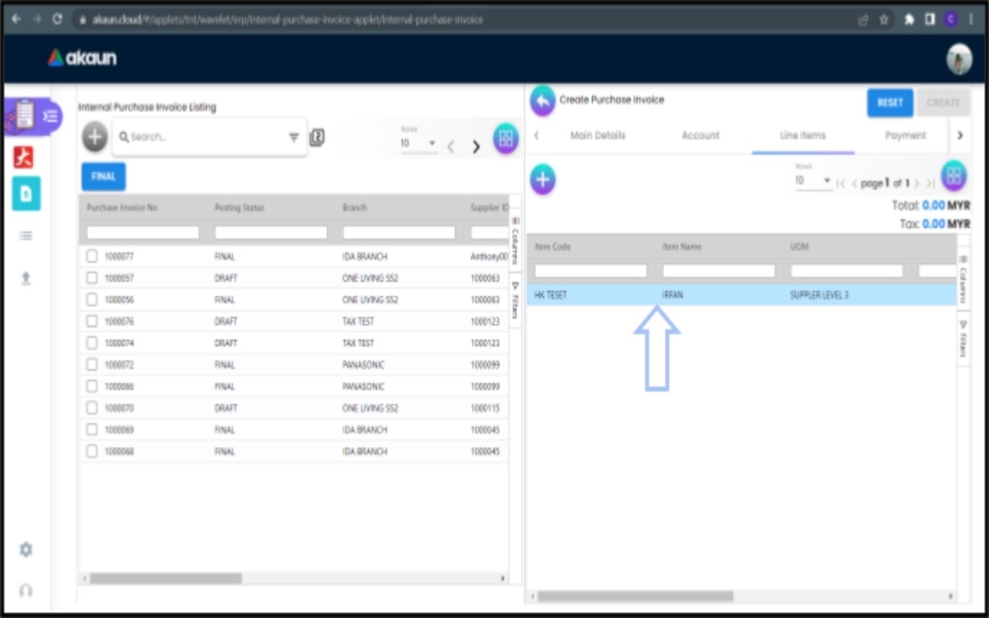Open the rows dropdown in Line Items panel
The width and height of the screenshot is (989, 618).
pos(812,181)
